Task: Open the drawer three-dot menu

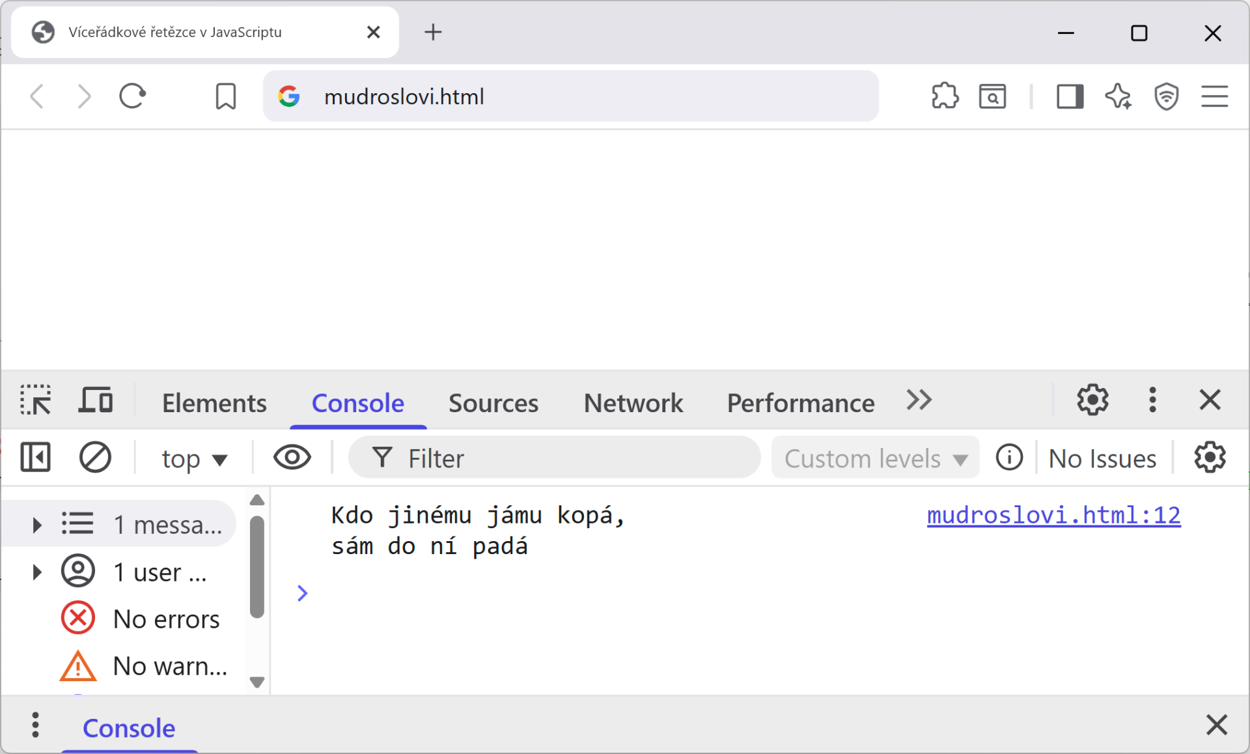Action: [35, 725]
